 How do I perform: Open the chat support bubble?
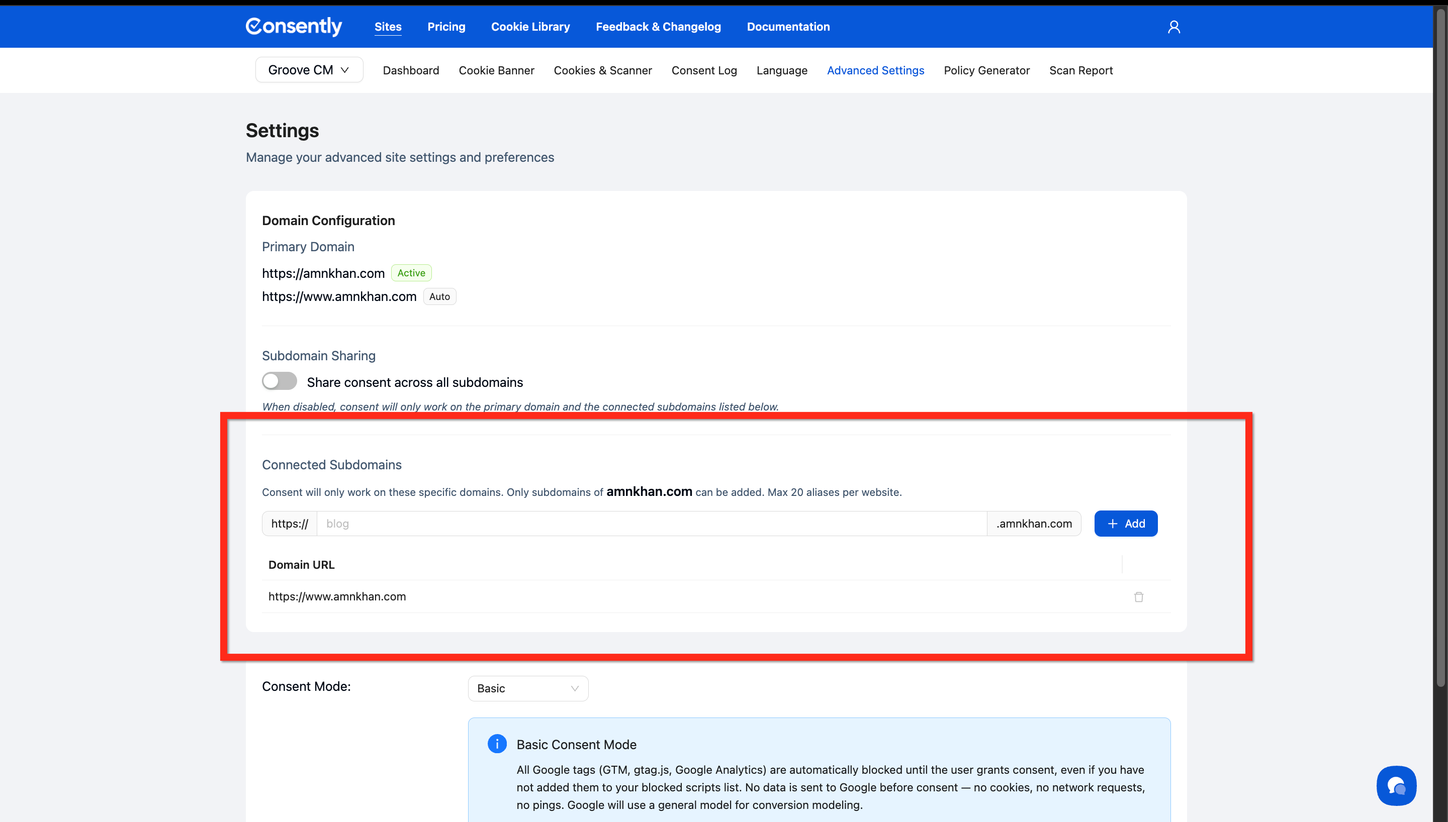coord(1396,785)
